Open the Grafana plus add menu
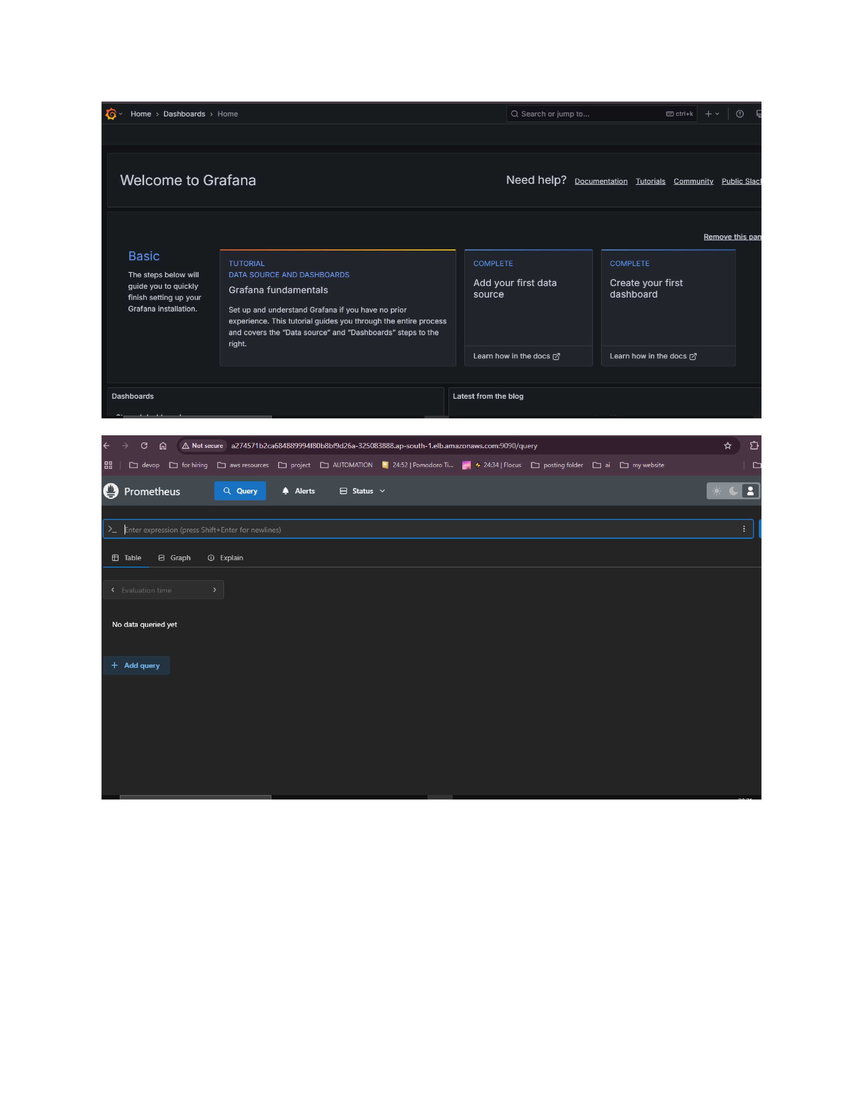Screen dimensions: 863x1117 pyautogui.click(x=712, y=114)
